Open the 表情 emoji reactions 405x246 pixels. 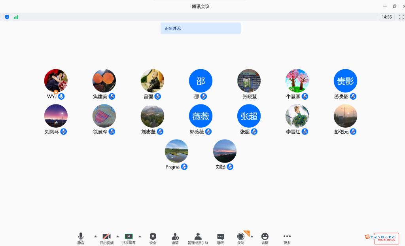[265, 238]
